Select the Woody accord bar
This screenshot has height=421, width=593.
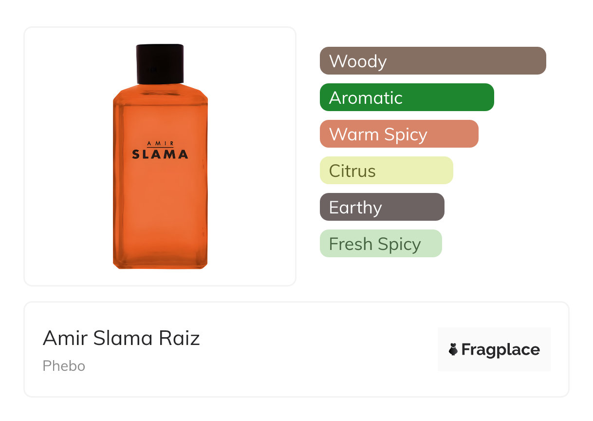[432, 61]
